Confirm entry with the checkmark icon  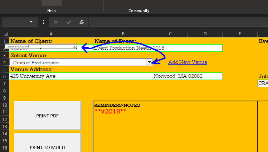click(69, 22)
